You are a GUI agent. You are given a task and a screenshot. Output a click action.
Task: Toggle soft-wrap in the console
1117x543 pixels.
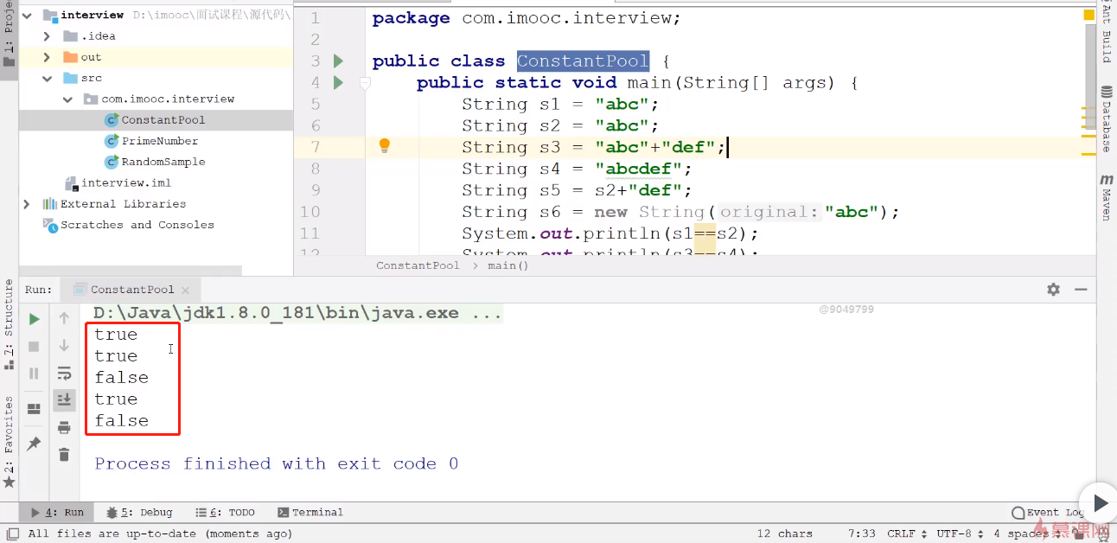point(64,374)
